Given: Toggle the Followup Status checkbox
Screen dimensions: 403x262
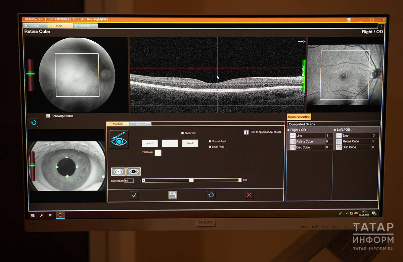Looking at the screenshot, I should point(48,116).
